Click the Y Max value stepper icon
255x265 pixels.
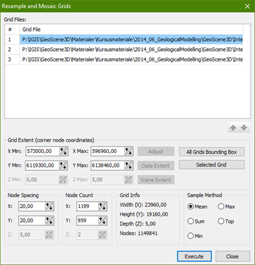[128, 165]
